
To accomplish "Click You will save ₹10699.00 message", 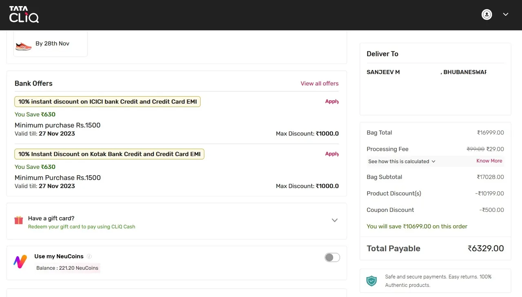I will pos(417,227).
